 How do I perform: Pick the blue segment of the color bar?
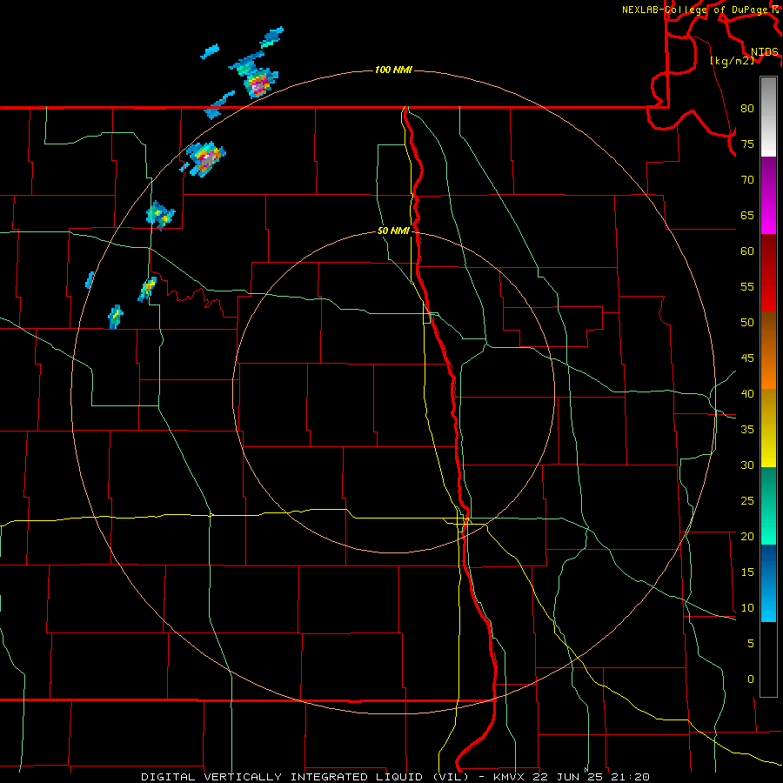[x=768, y=583]
